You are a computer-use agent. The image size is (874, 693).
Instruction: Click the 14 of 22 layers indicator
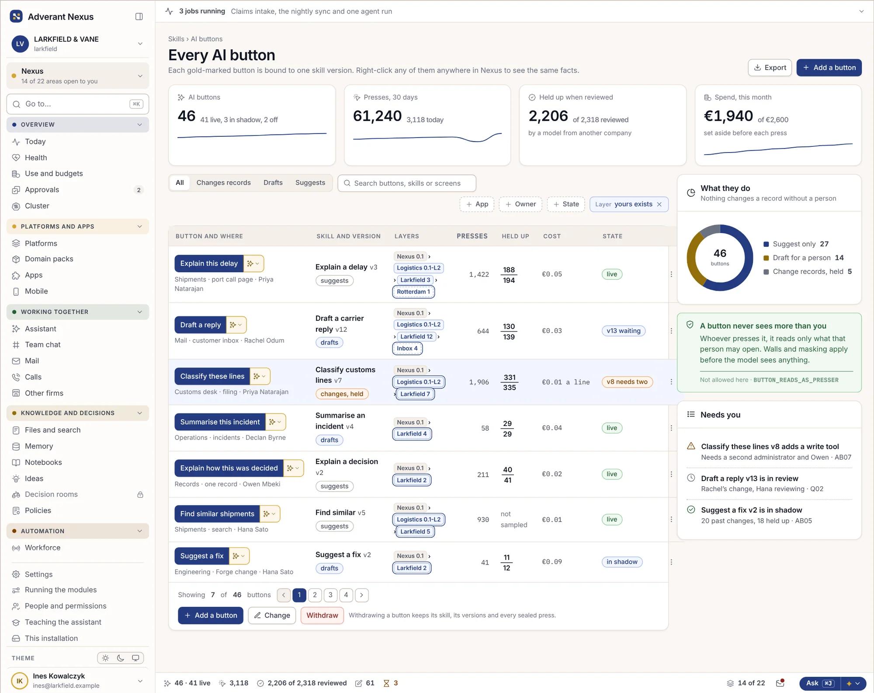746,683
